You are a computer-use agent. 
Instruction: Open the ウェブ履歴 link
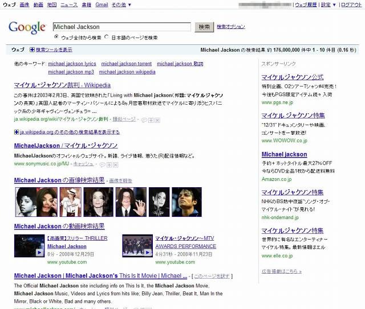coord(306,5)
